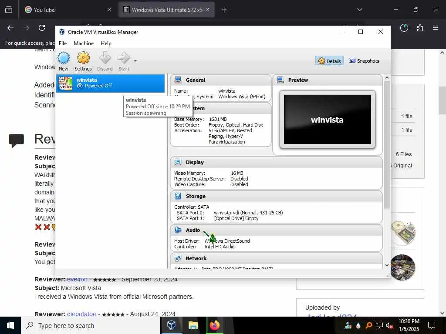Open a new browser tab with plus

(x=224, y=10)
